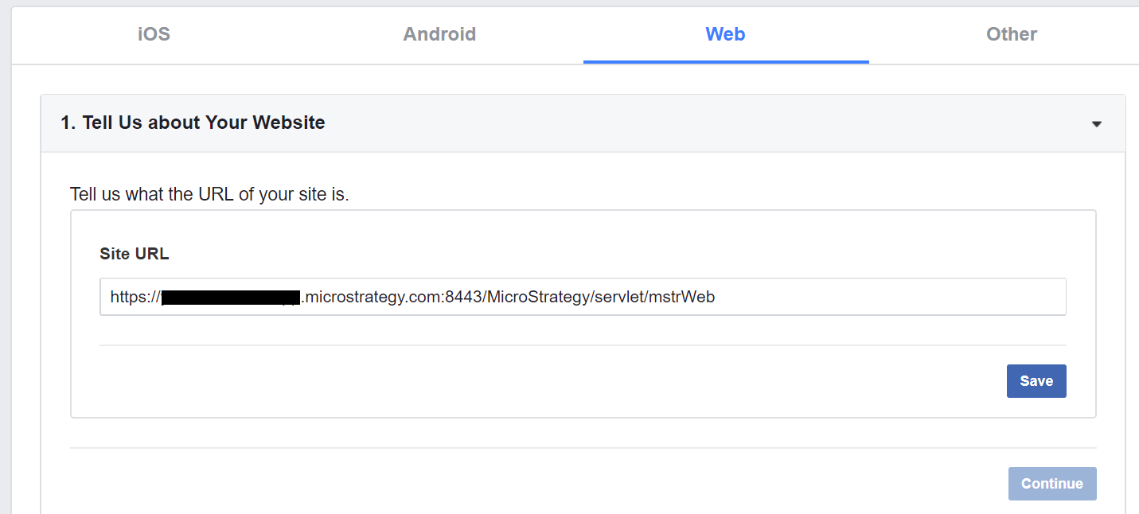Switch to the Android tab
Viewport: 1139px width, 514px height.
click(x=439, y=34)
